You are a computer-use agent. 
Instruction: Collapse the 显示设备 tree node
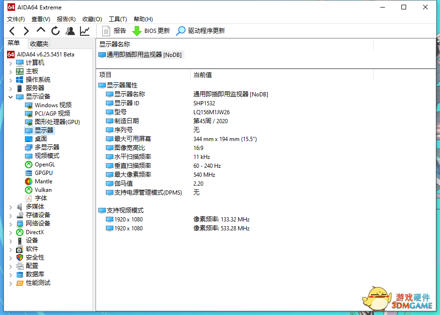point(11,97)
